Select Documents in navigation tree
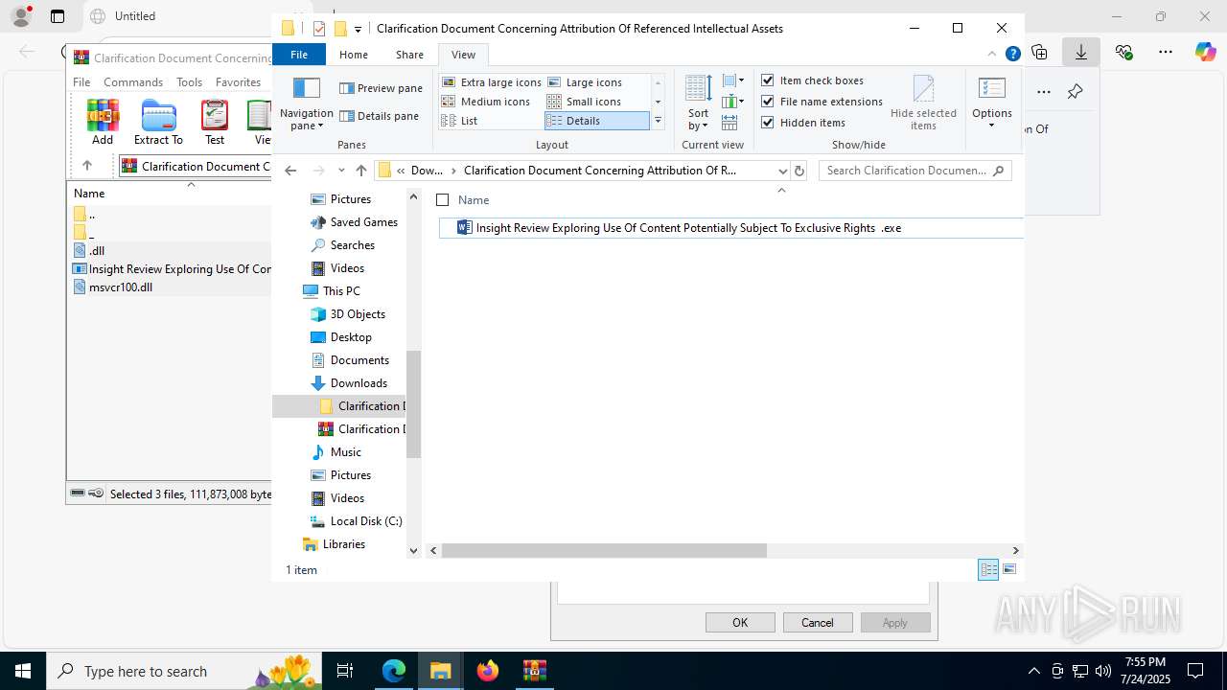1227x690 pixels. tap(350, 360)
